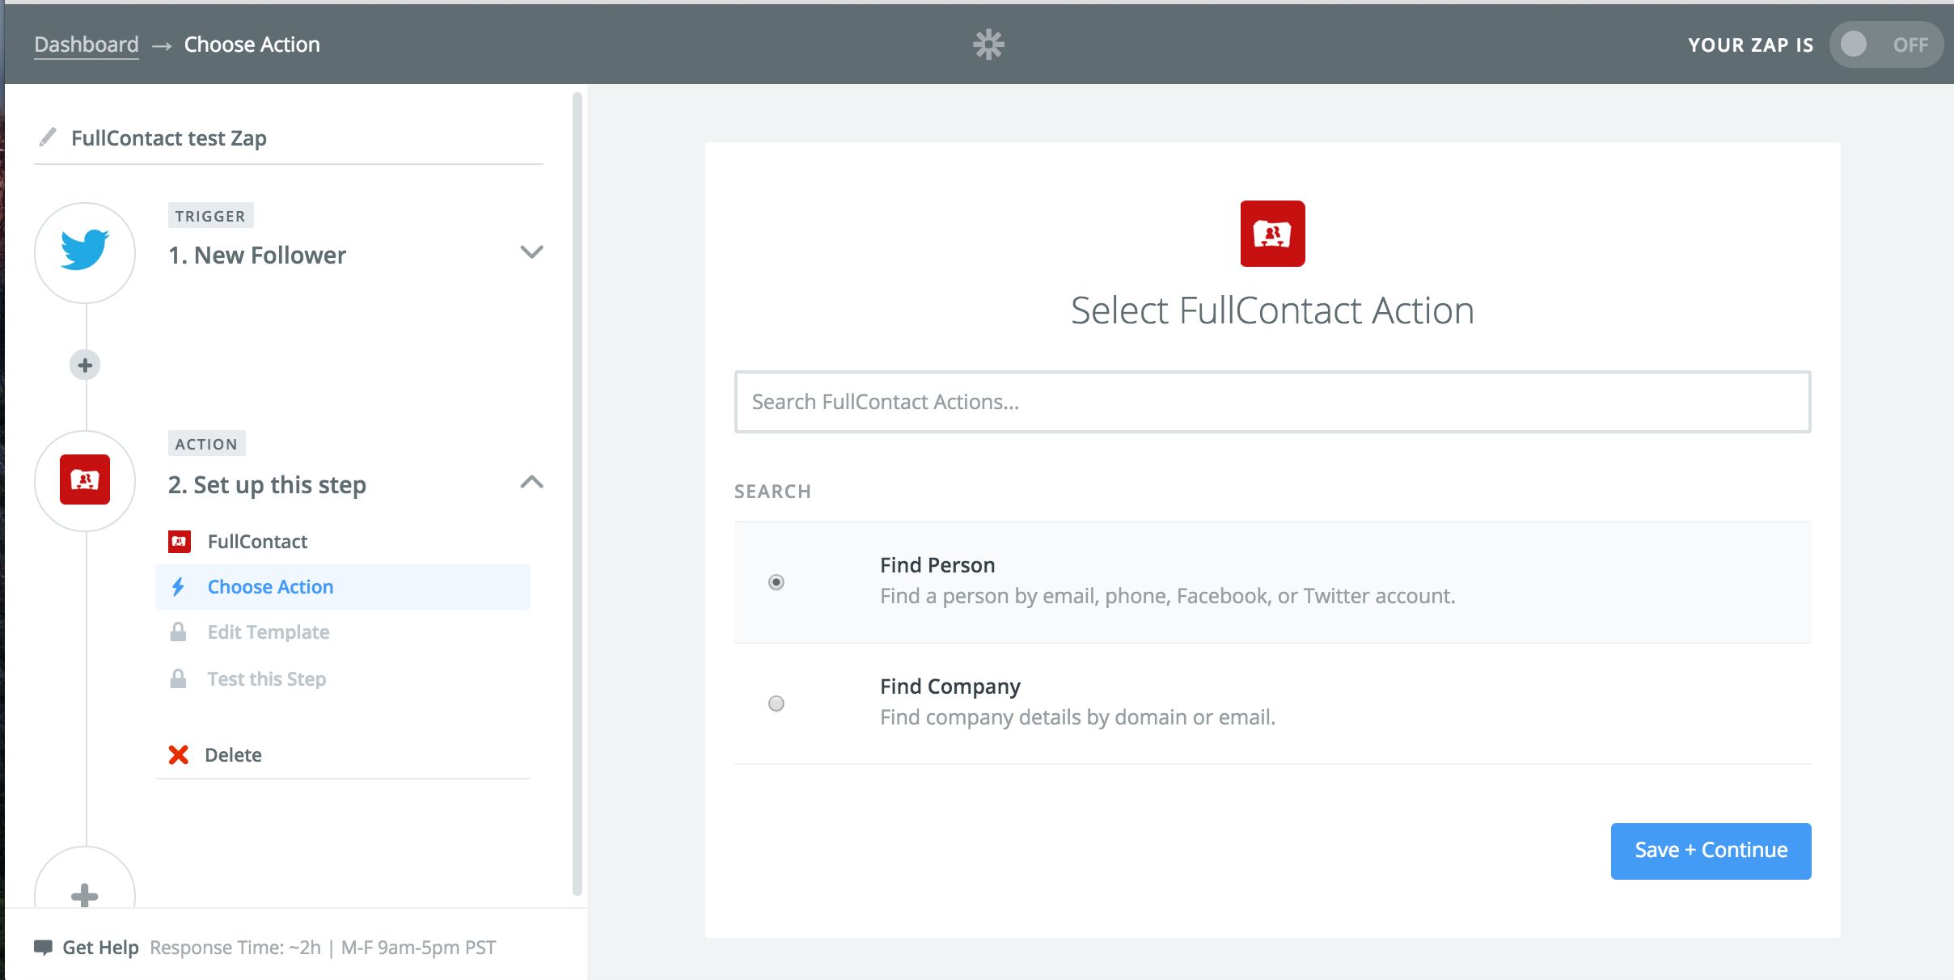Viewport: 1954px width, 980px height.
Task: Click the SEARCH section label
Action: 772,492
